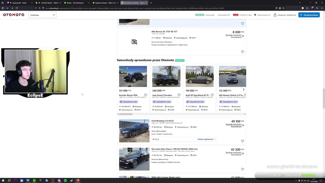
Task: Click the MINI John Cooper Works sport title
Action: [x=166, y=177]
